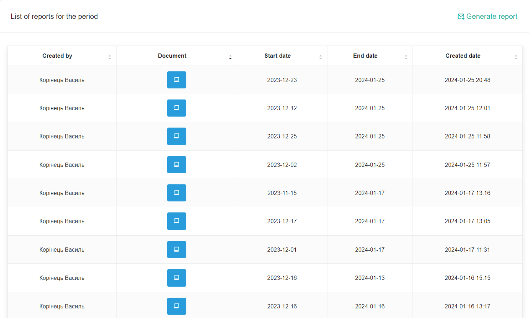Select the 2024-01-25 20:48 created date cell
This screenshot has height=318, width=529.
coord(467,80)
